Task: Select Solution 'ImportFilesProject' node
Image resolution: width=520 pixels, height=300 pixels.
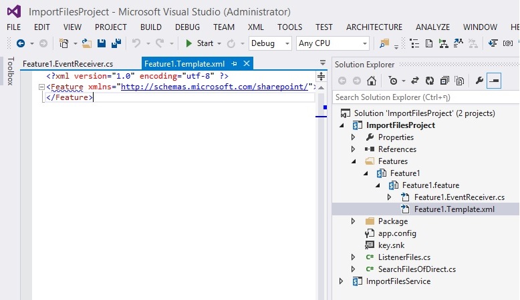Action: (424, 113)
